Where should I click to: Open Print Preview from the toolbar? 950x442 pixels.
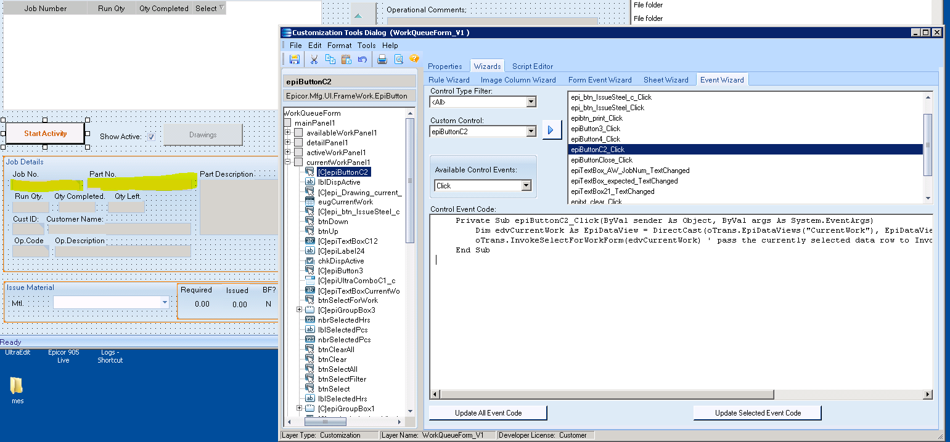pos(398,59)
